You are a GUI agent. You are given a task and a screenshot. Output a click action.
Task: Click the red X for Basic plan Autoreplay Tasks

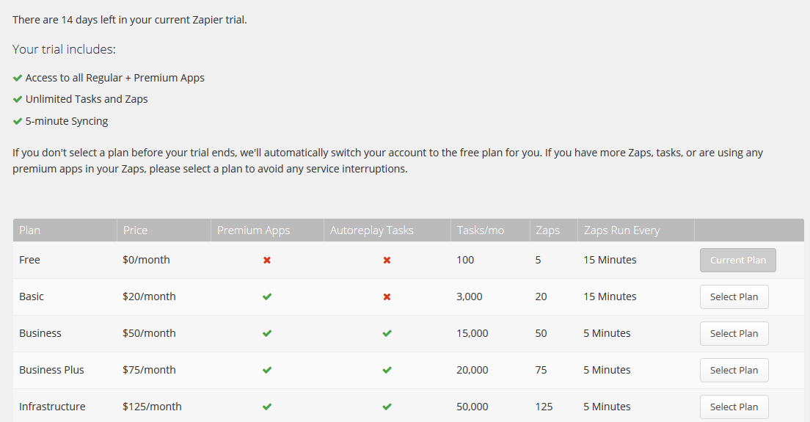pyautogui.click(x=387, y=297)
